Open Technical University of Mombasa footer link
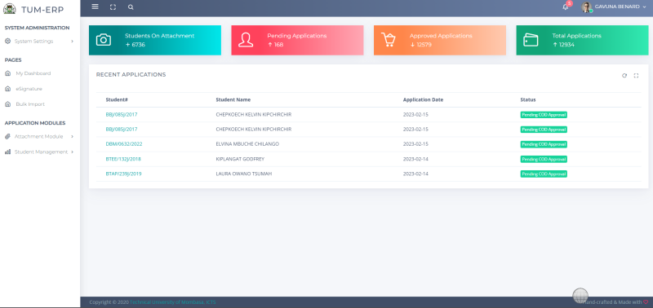 click(173, 302)
